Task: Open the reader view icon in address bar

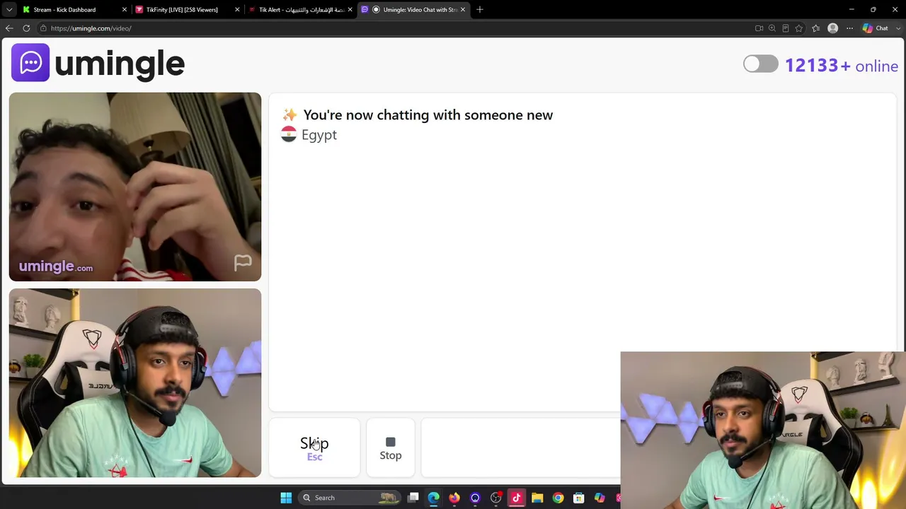Action: [x=786, y=28]
